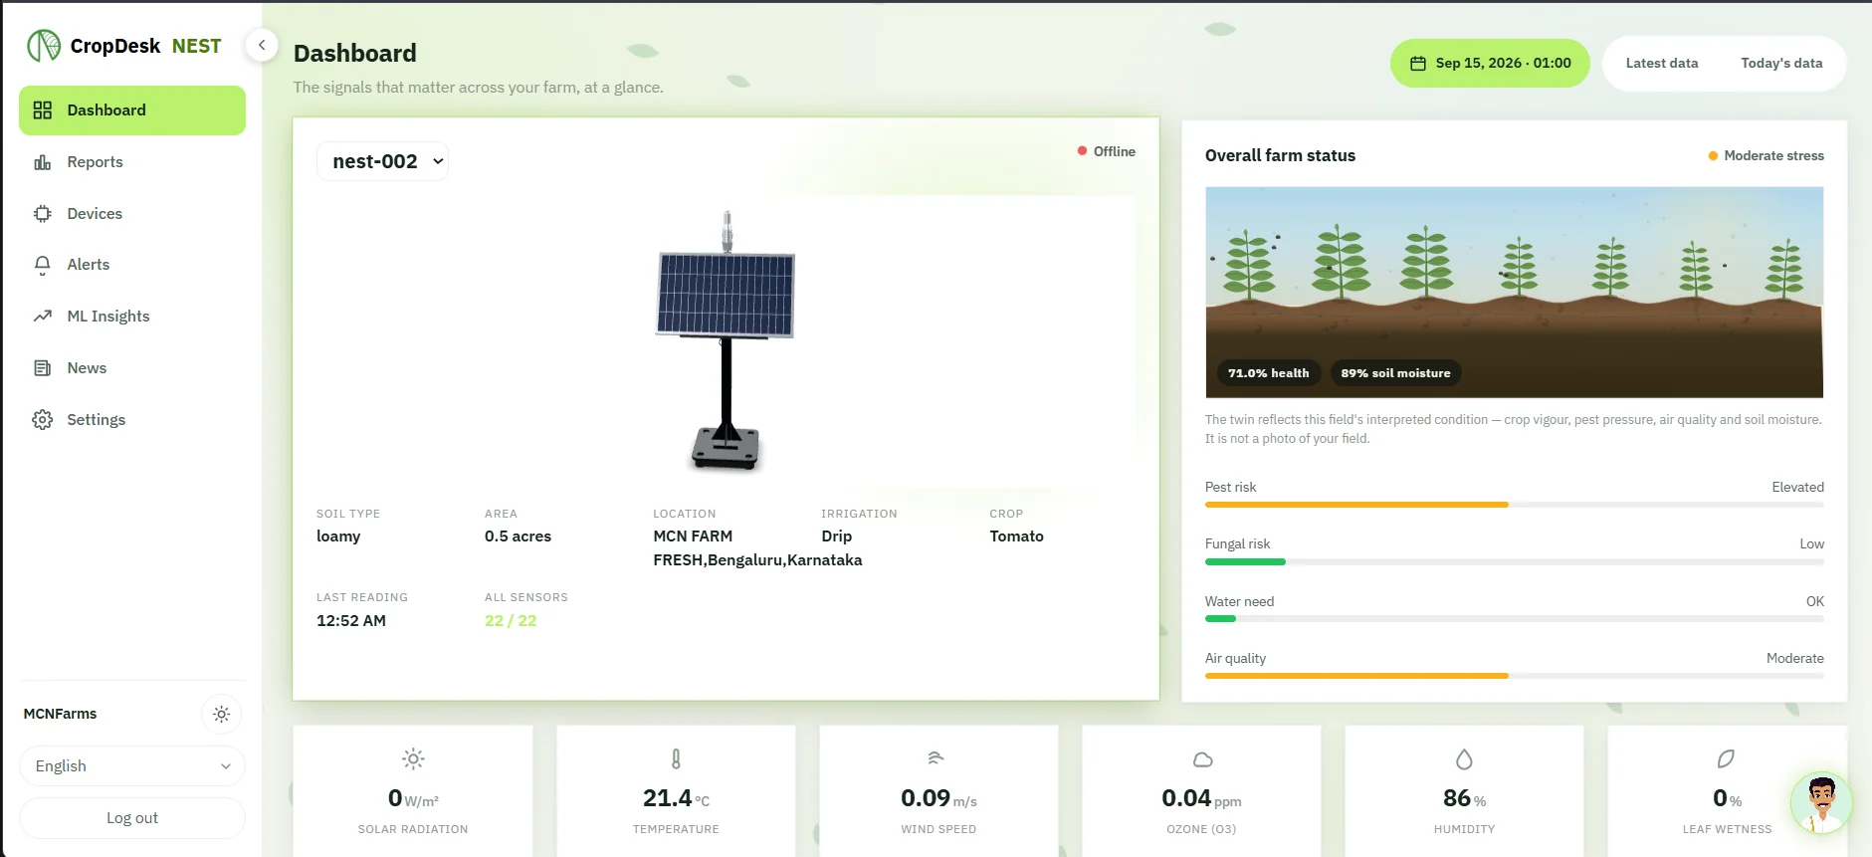The image size is (1872, 857).
Task: Click the Fungal risk progress bar
Action: [x=1514, y=562]
